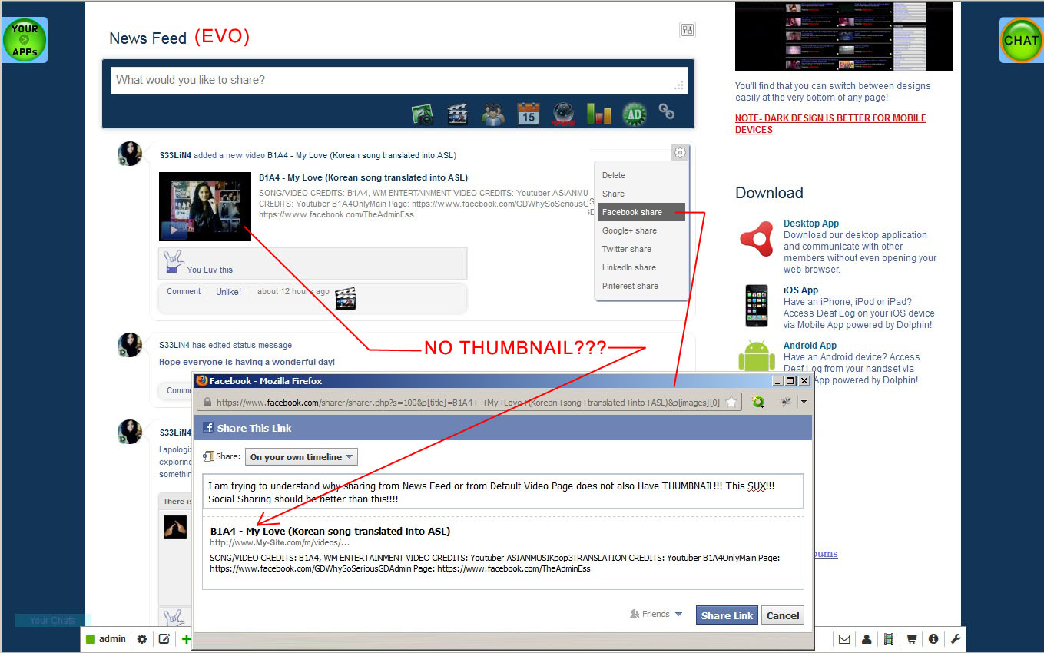Open the Firefox toolbar overflow arrow
The width and height of the screenshot is (1044, 653).
[803, 402]
